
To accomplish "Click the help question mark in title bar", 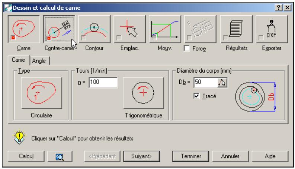I will [x=278, y=8].
